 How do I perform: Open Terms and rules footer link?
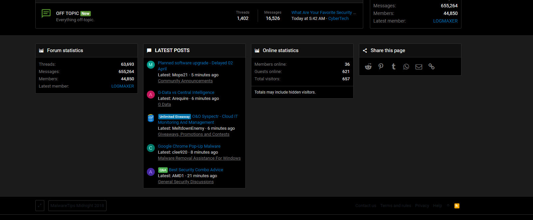(396, 206)
